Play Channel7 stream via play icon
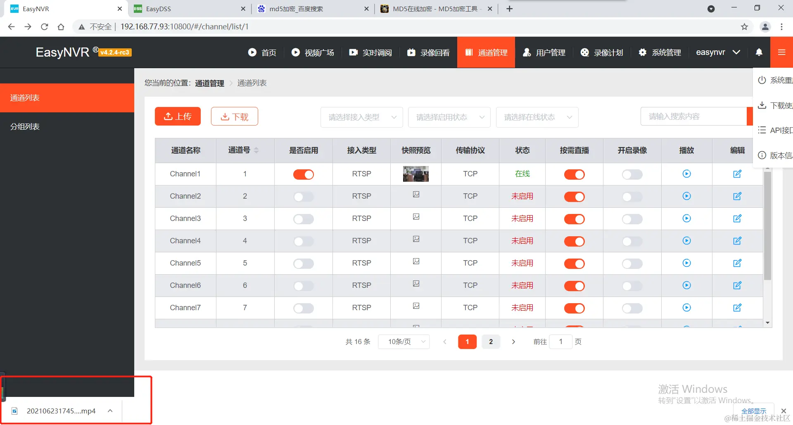793x425 pixels. [x=686, y=308]
